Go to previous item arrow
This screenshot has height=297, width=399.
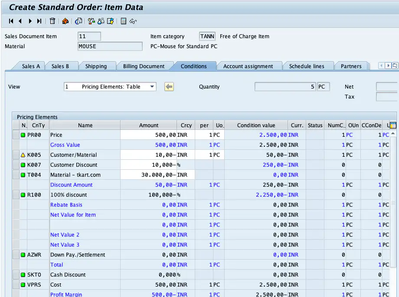[20, 21]
